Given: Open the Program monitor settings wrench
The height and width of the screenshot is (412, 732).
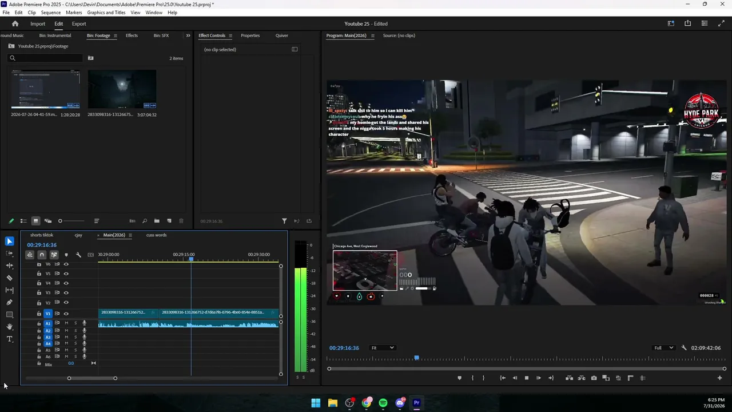Looking at the screenshot, I should coord(684,348).
